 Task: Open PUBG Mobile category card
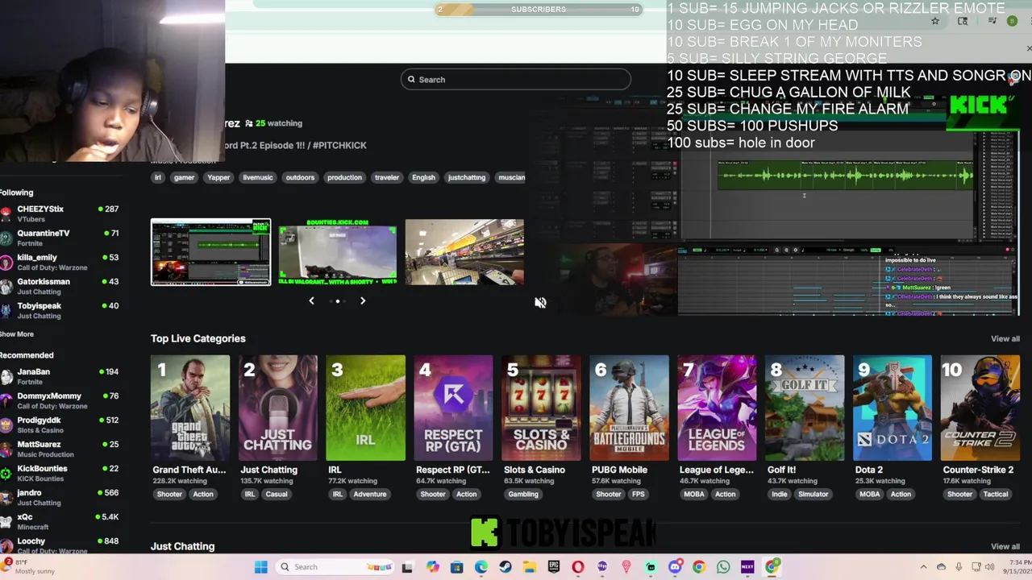629,408
